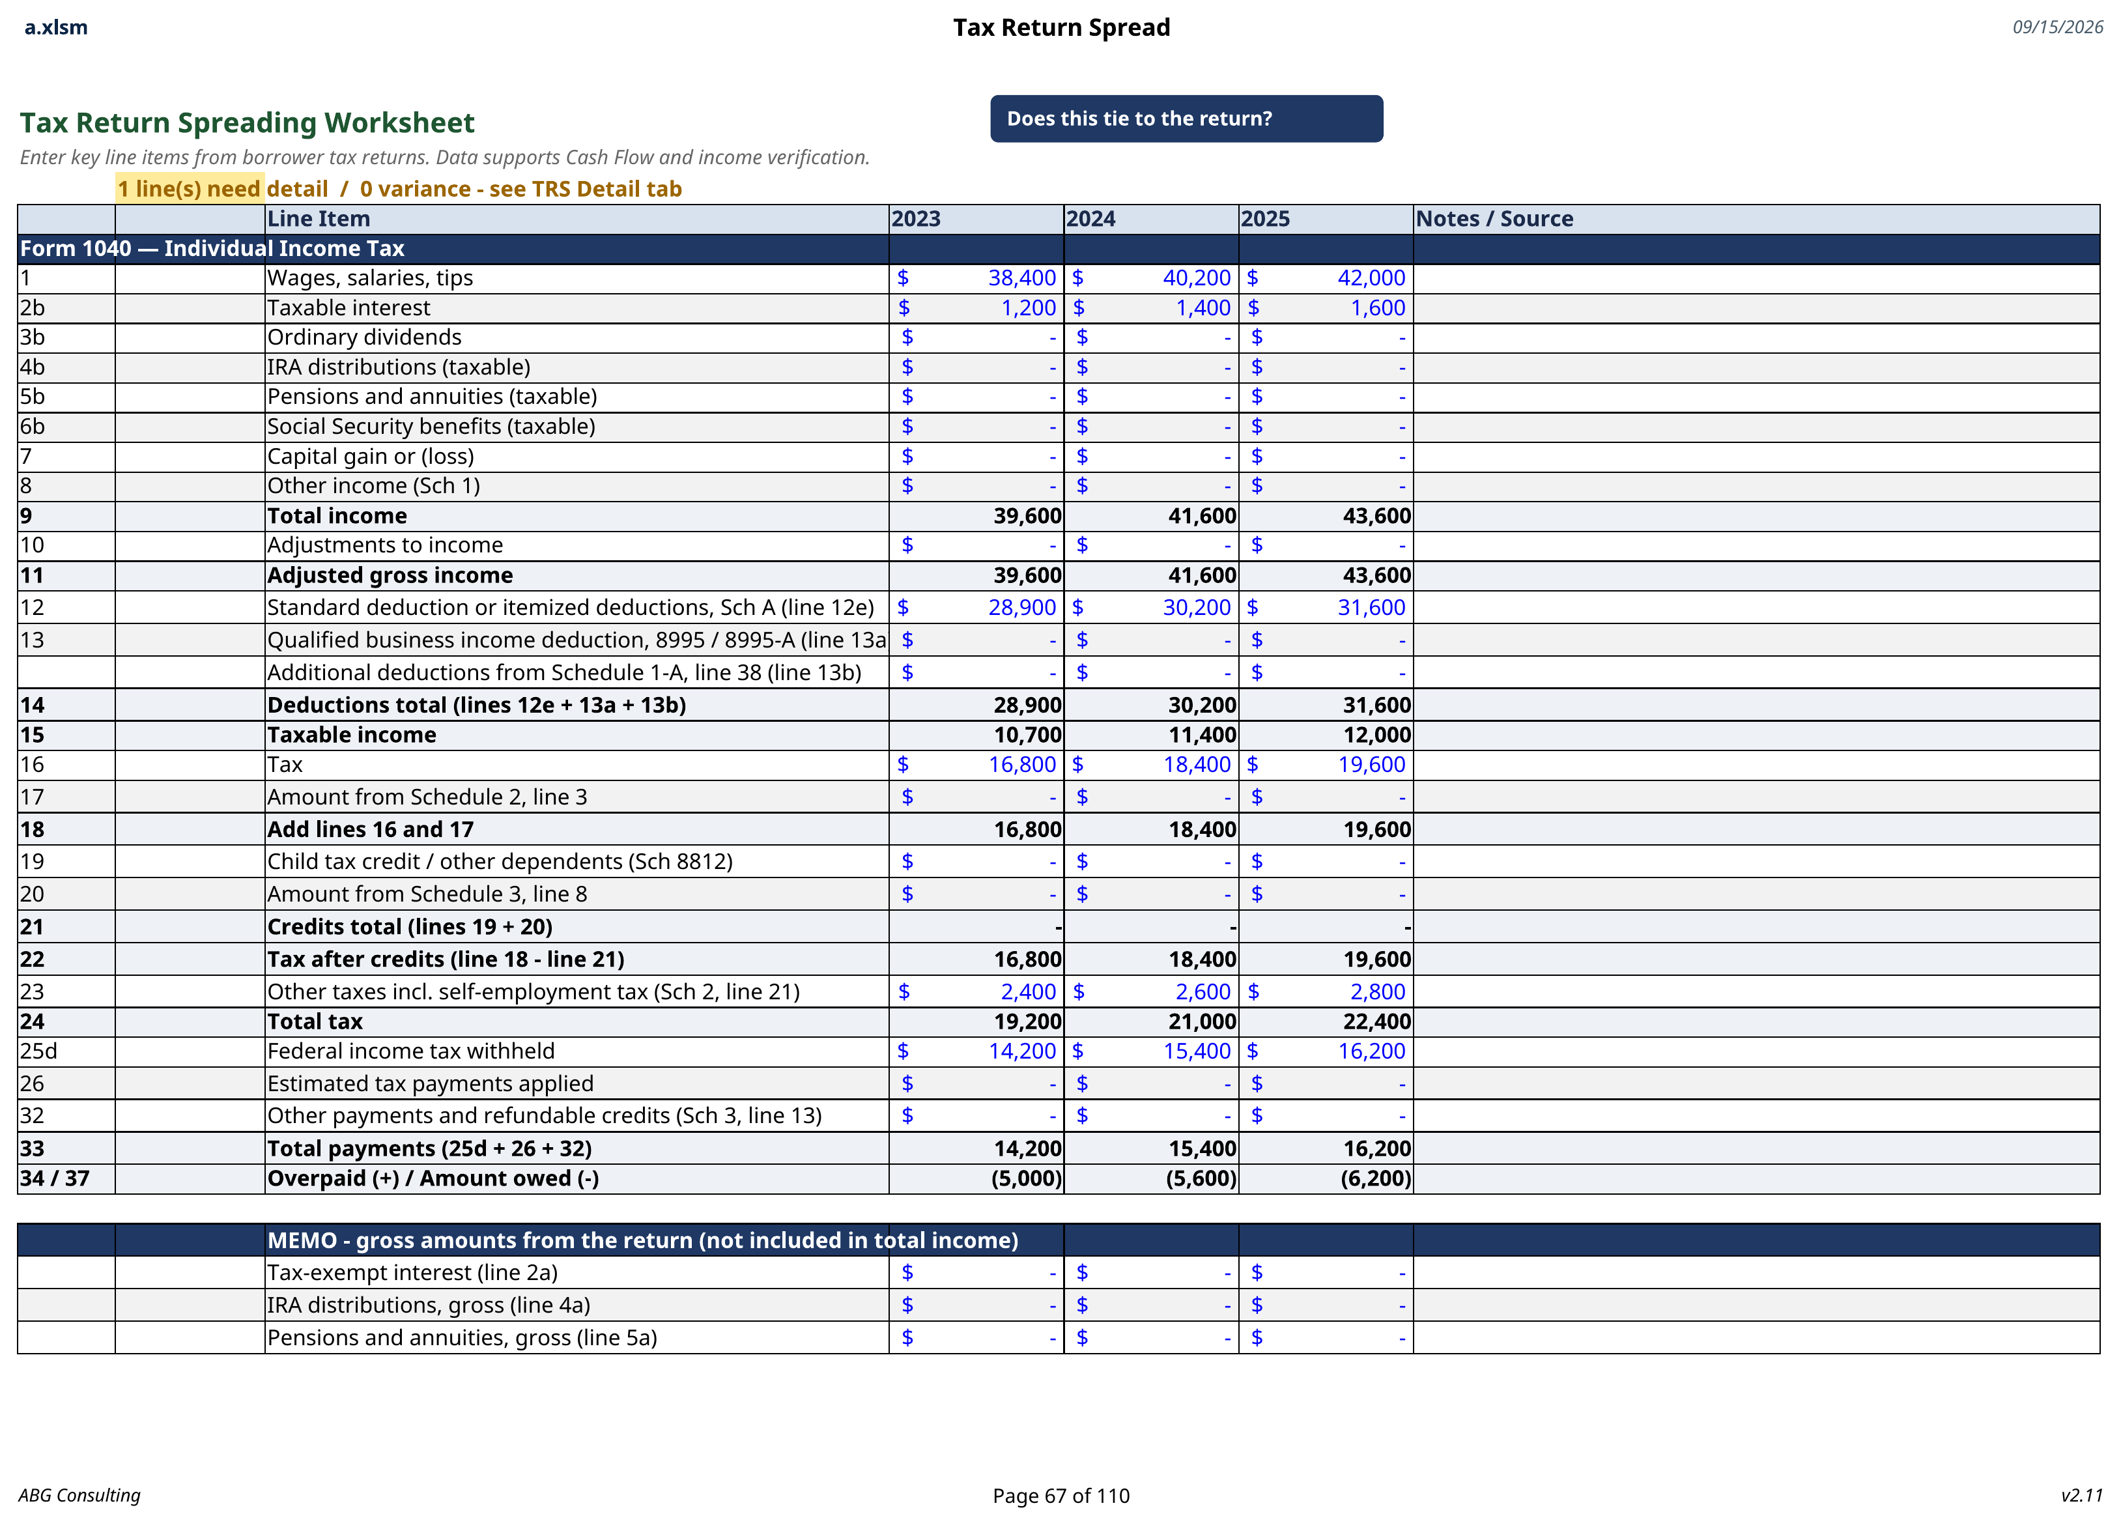The height and width of the screenshot is (1525, 2121).
Task: Select 'IRA distributions, gross (line 4a)' memo label
Action: (x=429, y=1305)
